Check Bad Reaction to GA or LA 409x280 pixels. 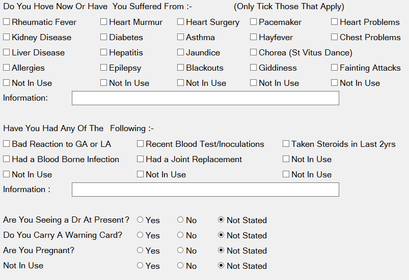[7, 144]
